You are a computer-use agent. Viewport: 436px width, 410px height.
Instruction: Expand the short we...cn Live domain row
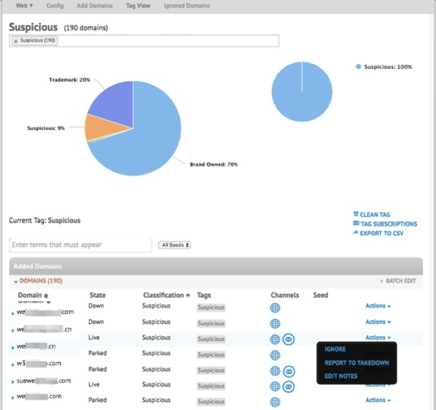[13, 347]
